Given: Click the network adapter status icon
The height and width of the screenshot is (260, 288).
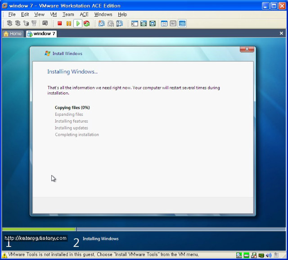Looking at the screenshot, I should click(x=261, y=255).
